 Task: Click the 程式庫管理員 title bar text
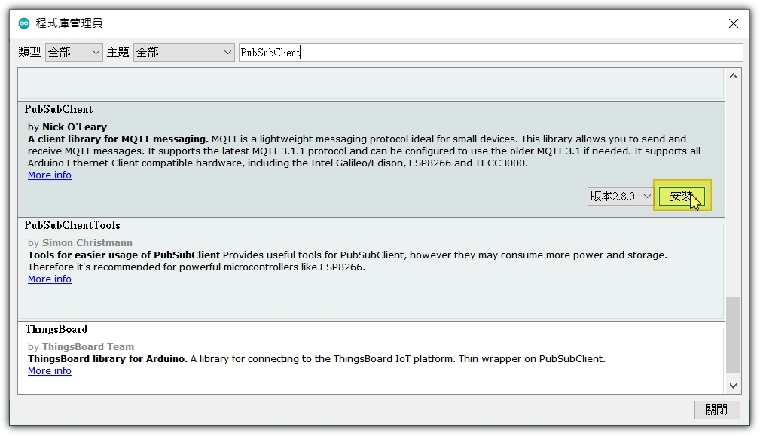[x=69, y=23]
